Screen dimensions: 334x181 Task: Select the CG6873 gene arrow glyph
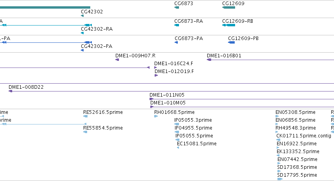[x=177, y=7]
